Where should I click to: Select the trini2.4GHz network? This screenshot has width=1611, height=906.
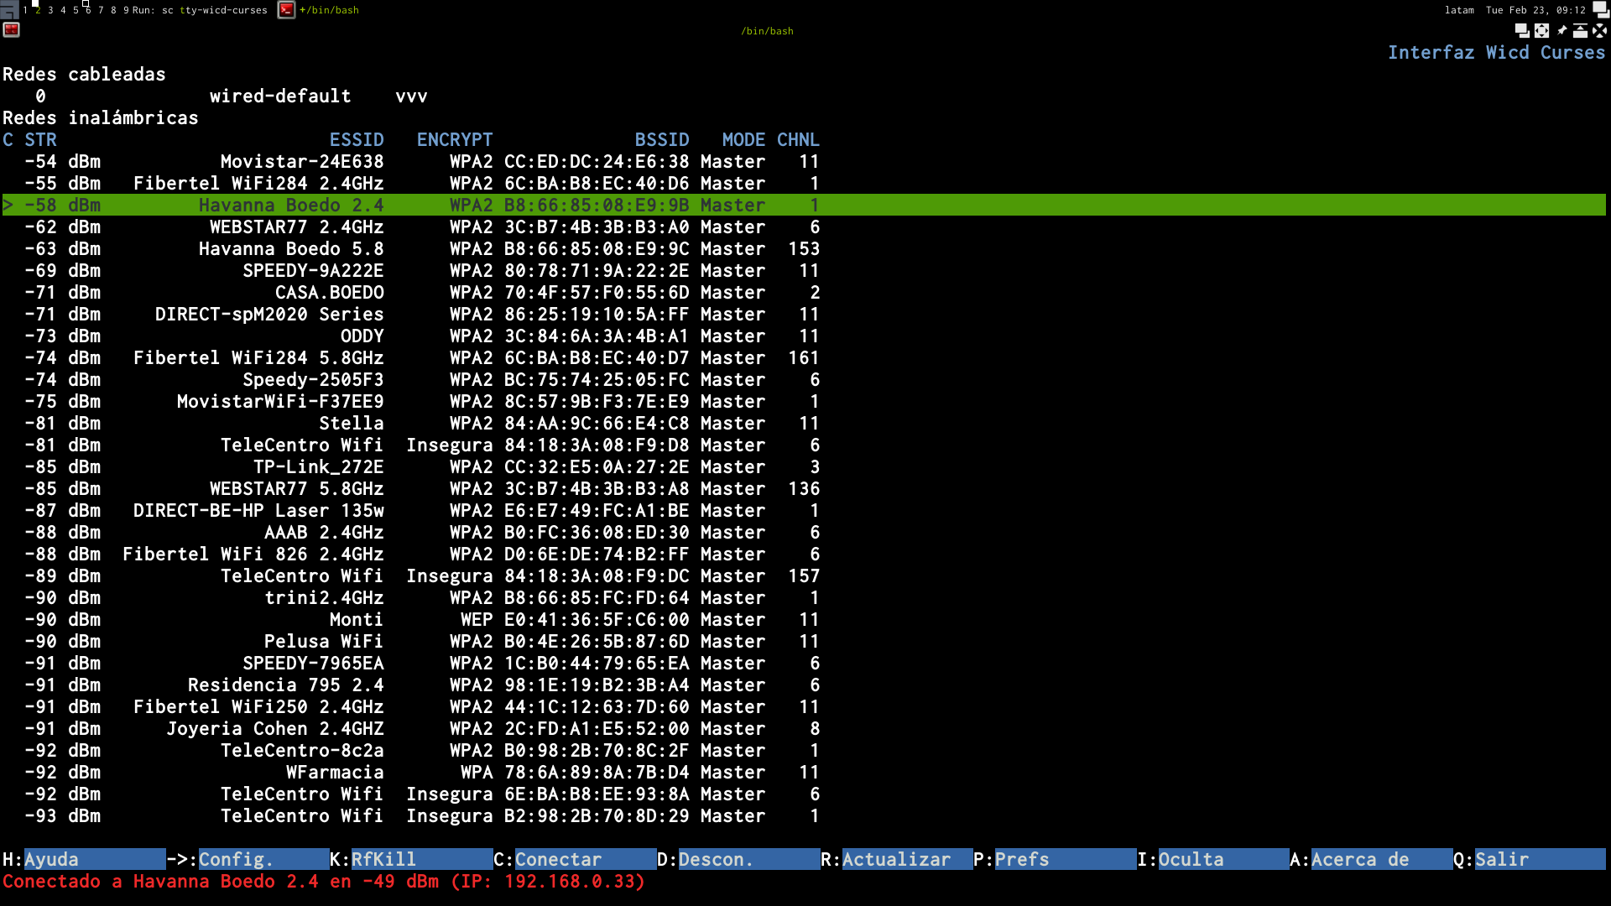click(804, 597)
